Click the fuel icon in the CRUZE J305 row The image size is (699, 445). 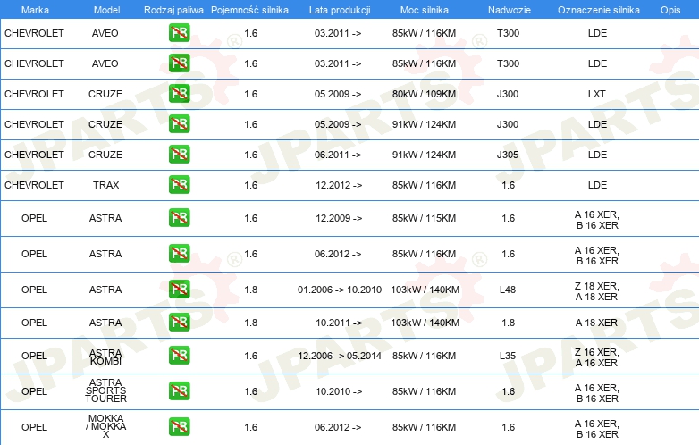[x=179, y=155]
